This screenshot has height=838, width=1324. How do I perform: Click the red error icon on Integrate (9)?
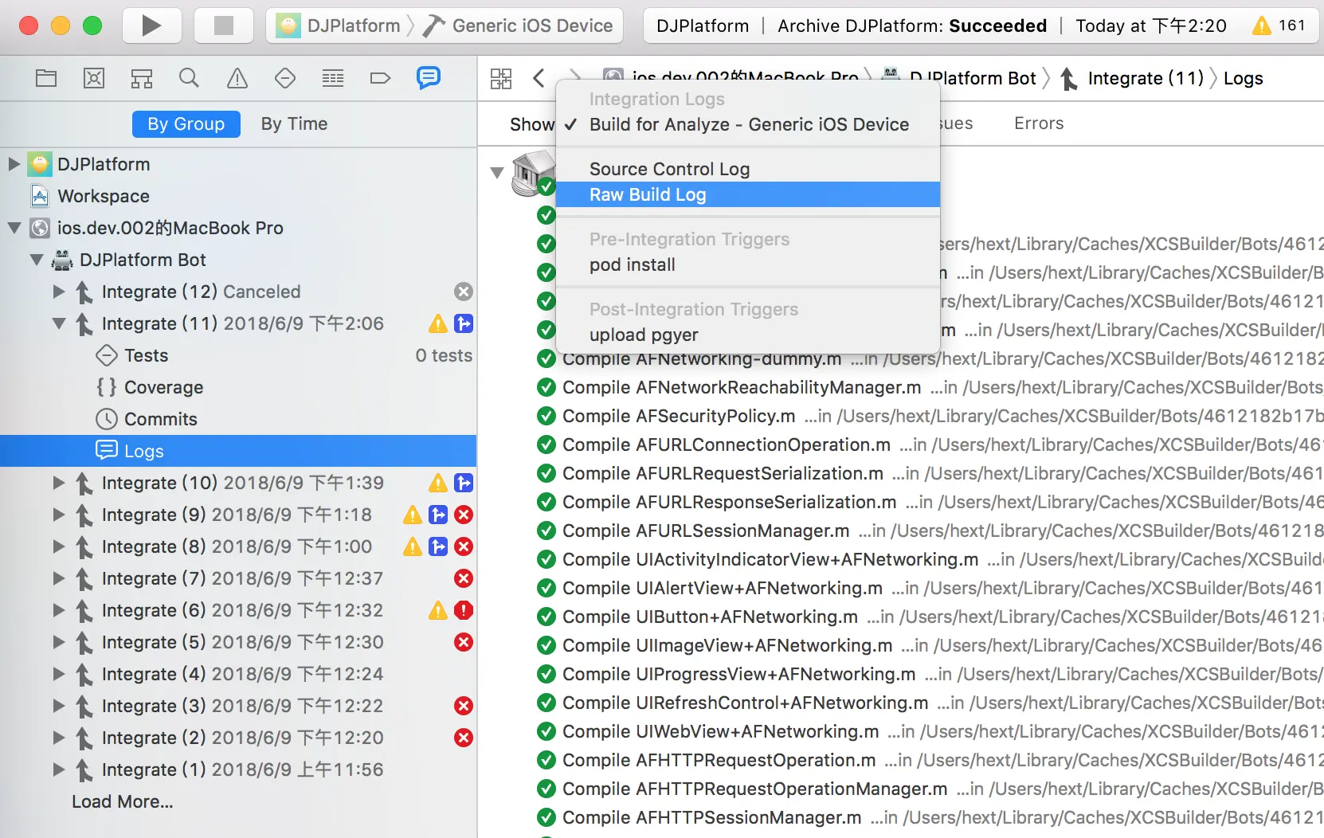click(x=464, y=515)
